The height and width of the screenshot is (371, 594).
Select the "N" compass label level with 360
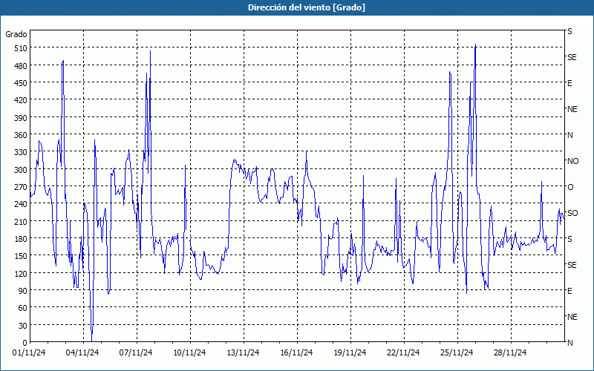(569, 135)
